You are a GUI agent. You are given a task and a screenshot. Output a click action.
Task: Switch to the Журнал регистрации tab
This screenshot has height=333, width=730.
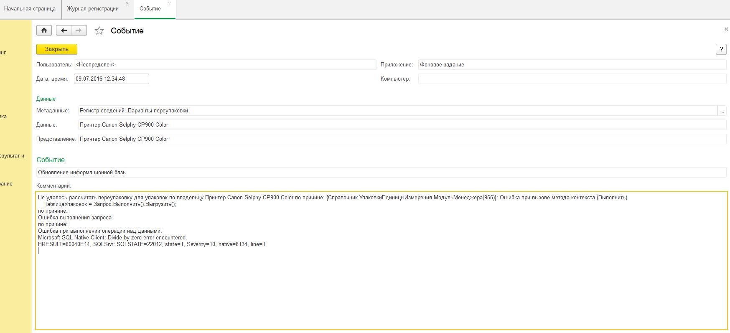[x=93, y=9]
